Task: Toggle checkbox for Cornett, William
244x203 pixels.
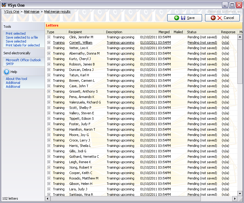Action: pyautogui.click(x=49, y=43)
